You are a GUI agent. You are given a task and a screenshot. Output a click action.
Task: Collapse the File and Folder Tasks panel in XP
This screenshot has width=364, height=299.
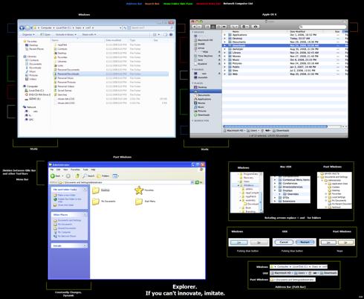pyautogui.click(x=85, y=190)
